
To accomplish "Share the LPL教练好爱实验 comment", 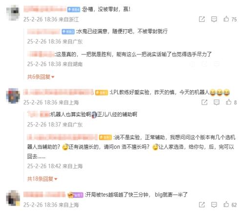I will [204, 102].
